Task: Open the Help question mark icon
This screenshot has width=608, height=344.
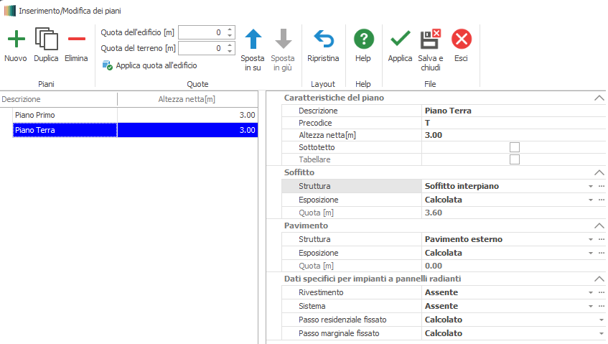Action: 363,39
